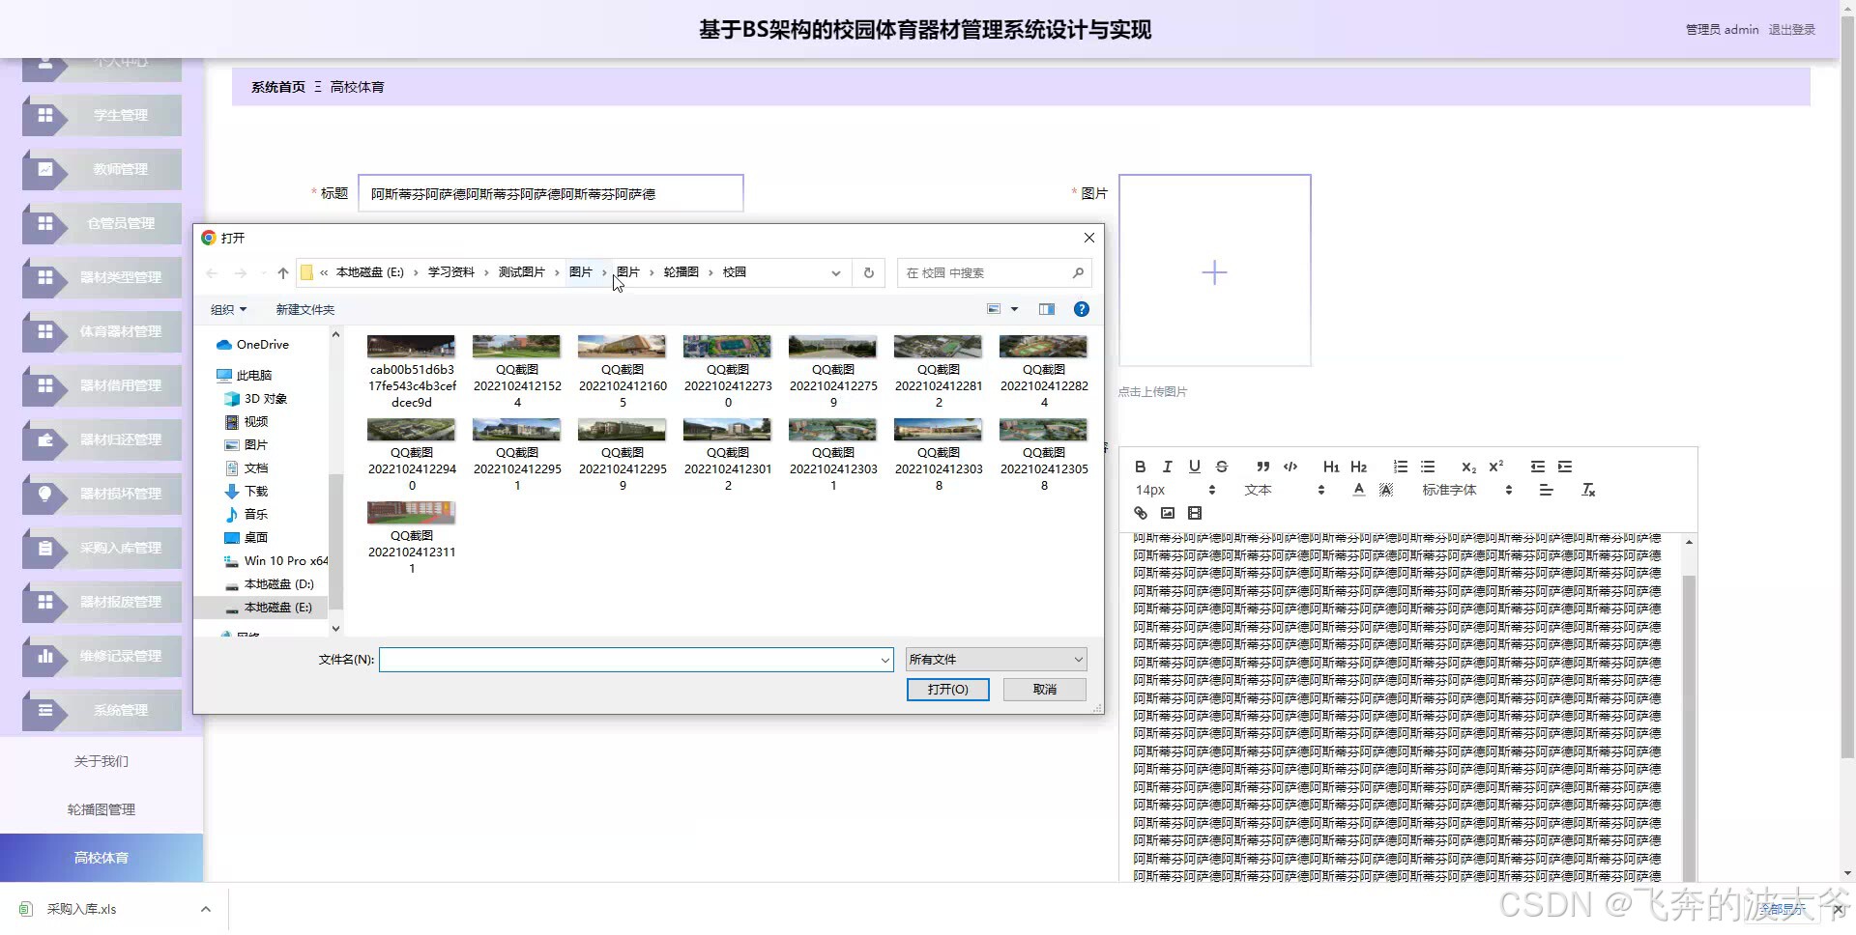Image resolution: width=1856 pixels, height=935 pixels.
Task: Increase the text indent
Action: tap(1564, 467)
